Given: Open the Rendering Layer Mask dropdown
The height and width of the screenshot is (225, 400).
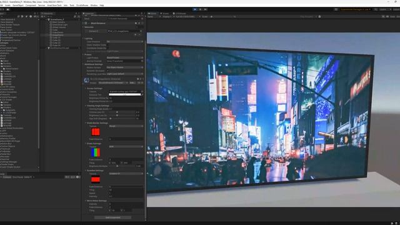Looking at the screenshot, I should point(125,74).
